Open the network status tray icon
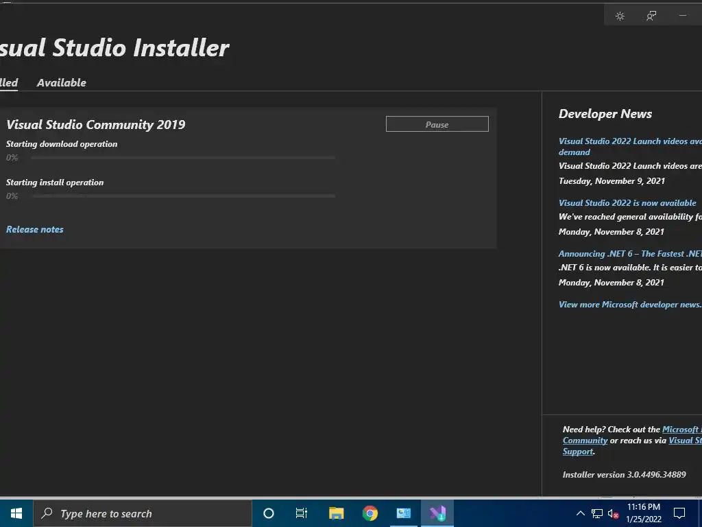702x527 pixels. pos(597,513)
